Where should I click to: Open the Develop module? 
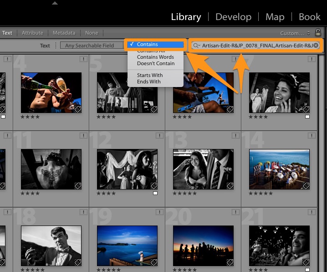233,17
